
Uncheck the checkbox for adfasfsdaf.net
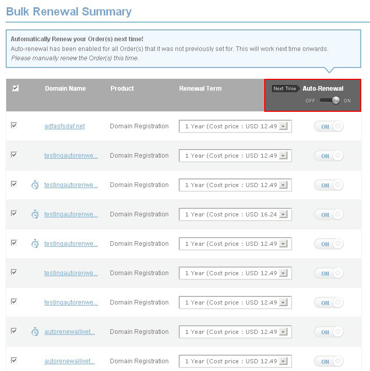14,125
